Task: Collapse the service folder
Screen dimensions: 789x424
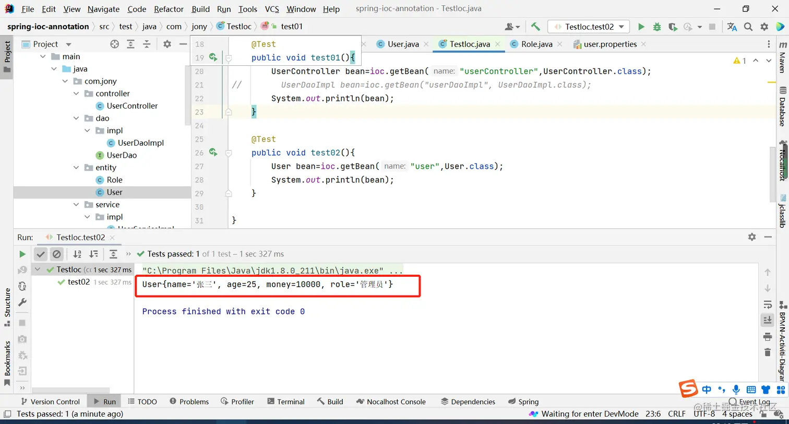Action: [x=76, y=205]
